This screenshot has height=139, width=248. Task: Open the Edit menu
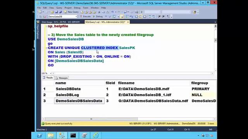coord(45,8)
